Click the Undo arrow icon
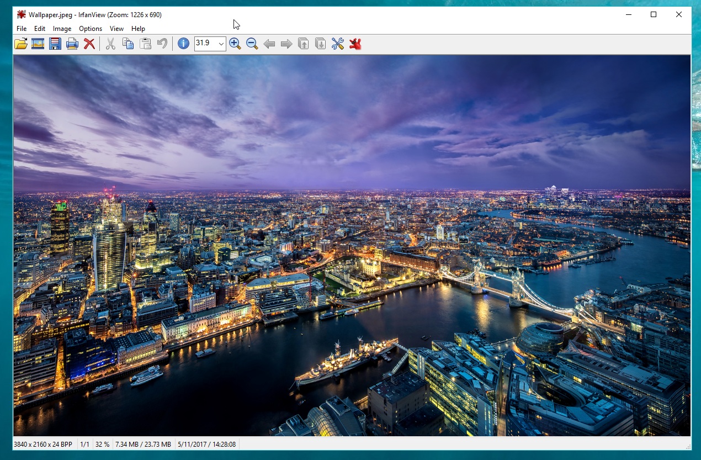701x460 pixels. [x=162, y=44]
